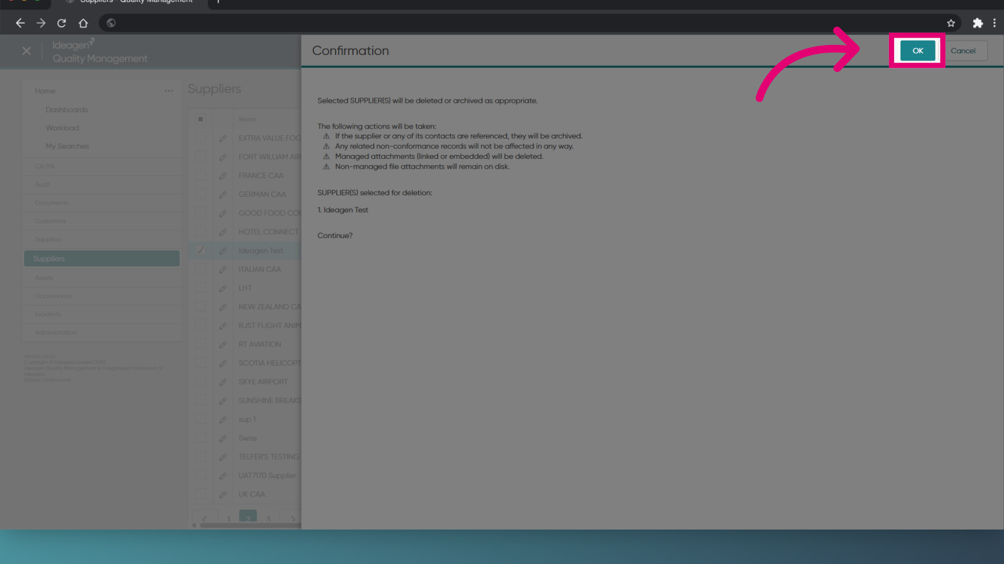Expand the Incidents sidebar section
This screenshot has width=1004, height=564.
pyautogui.click(x=102, y=314)
